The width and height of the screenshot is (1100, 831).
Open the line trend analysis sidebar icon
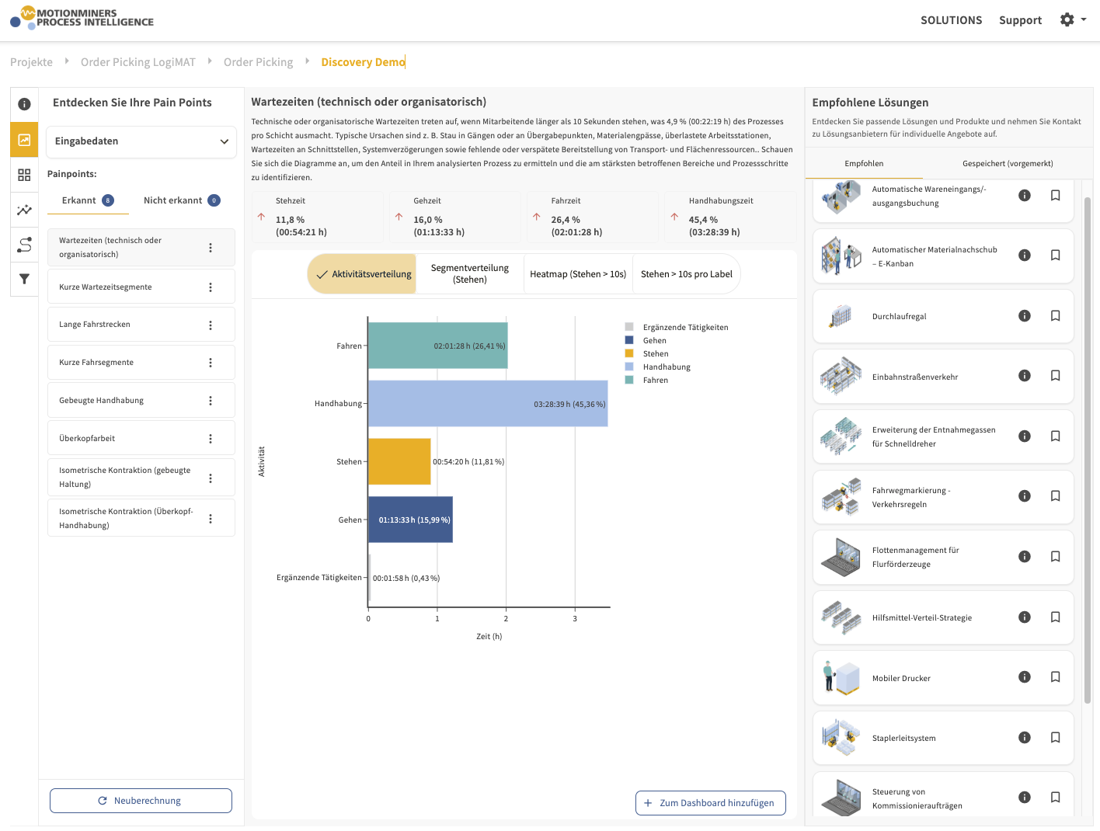tap(24, 210)
